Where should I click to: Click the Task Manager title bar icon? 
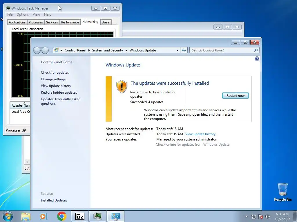point(8,8)
